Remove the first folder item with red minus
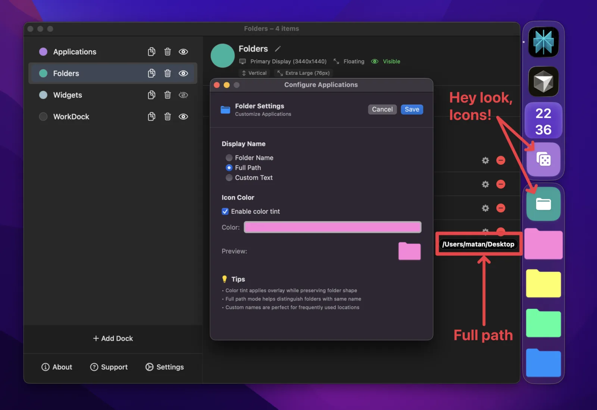Viewport: 597px width, 410px height. 501,160
